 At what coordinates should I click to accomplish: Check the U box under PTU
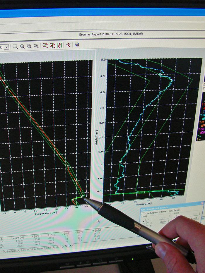(x=147, y=224)
